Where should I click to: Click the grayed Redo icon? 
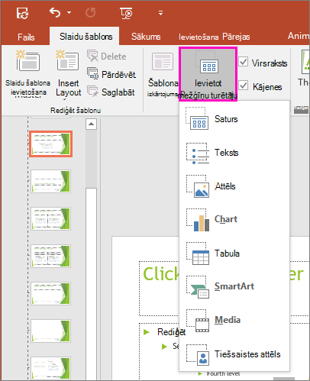(x=90, y=12)
